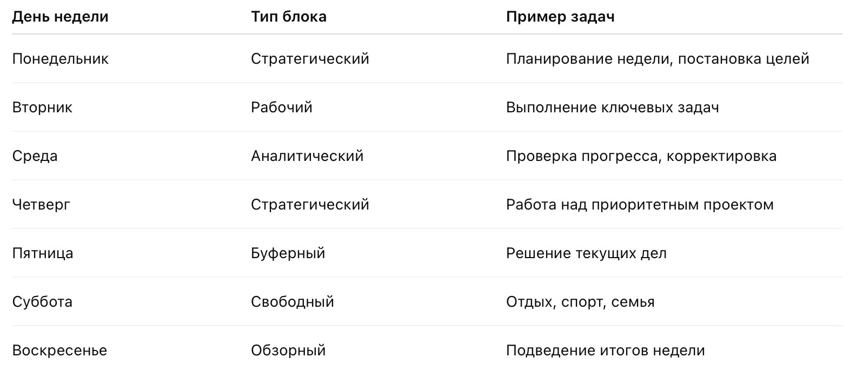
Task: Click the "Буферный" block type cell
Action: pos(288,253)
